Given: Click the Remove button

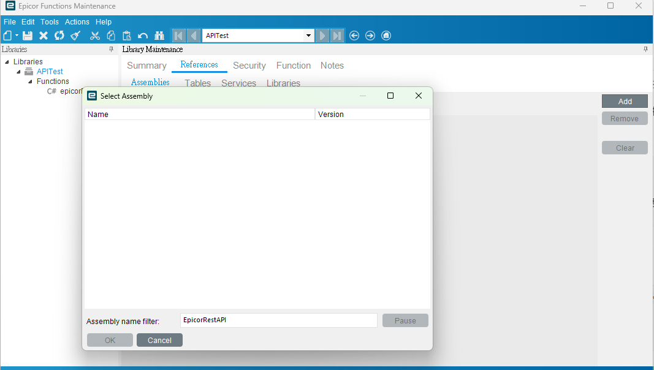Looking at the screenshot, I should 625,118.
